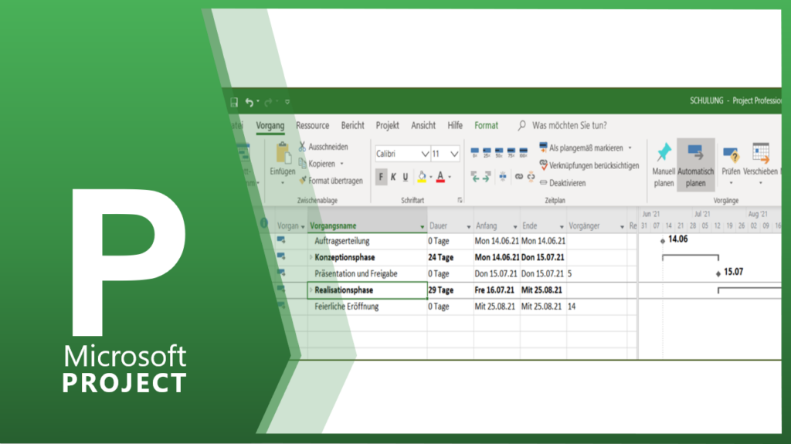
Task: Click the Kopieren button
Action: [x=317, y=164]
